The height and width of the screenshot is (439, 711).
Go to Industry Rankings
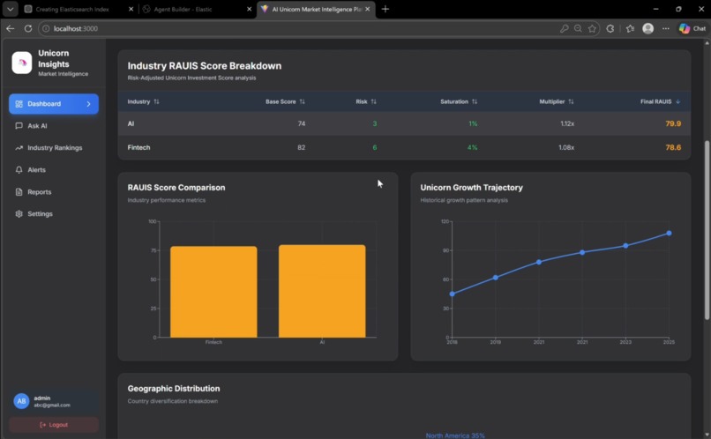pyautogui.click(x=54, y=148)
